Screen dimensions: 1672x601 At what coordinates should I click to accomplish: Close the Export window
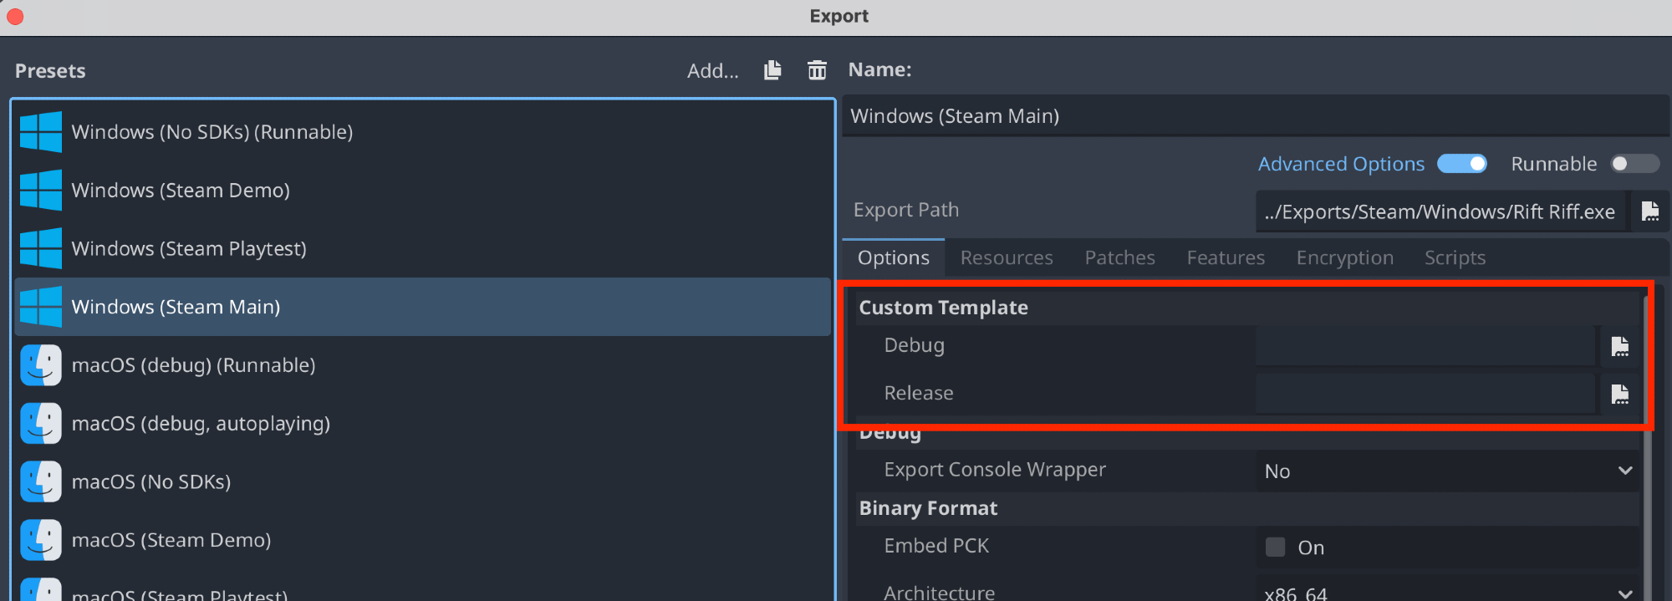point(15,17)
